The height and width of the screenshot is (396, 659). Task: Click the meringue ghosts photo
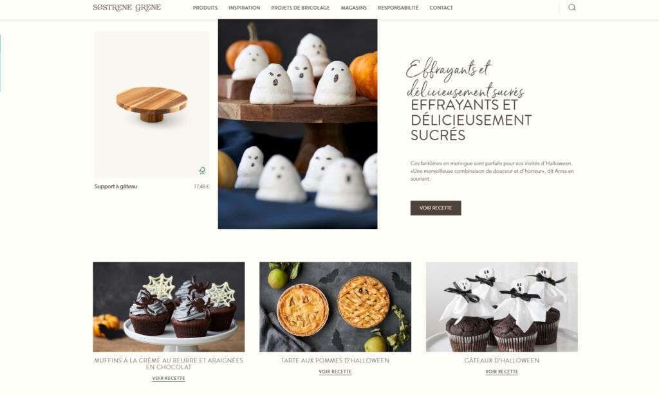297,124
